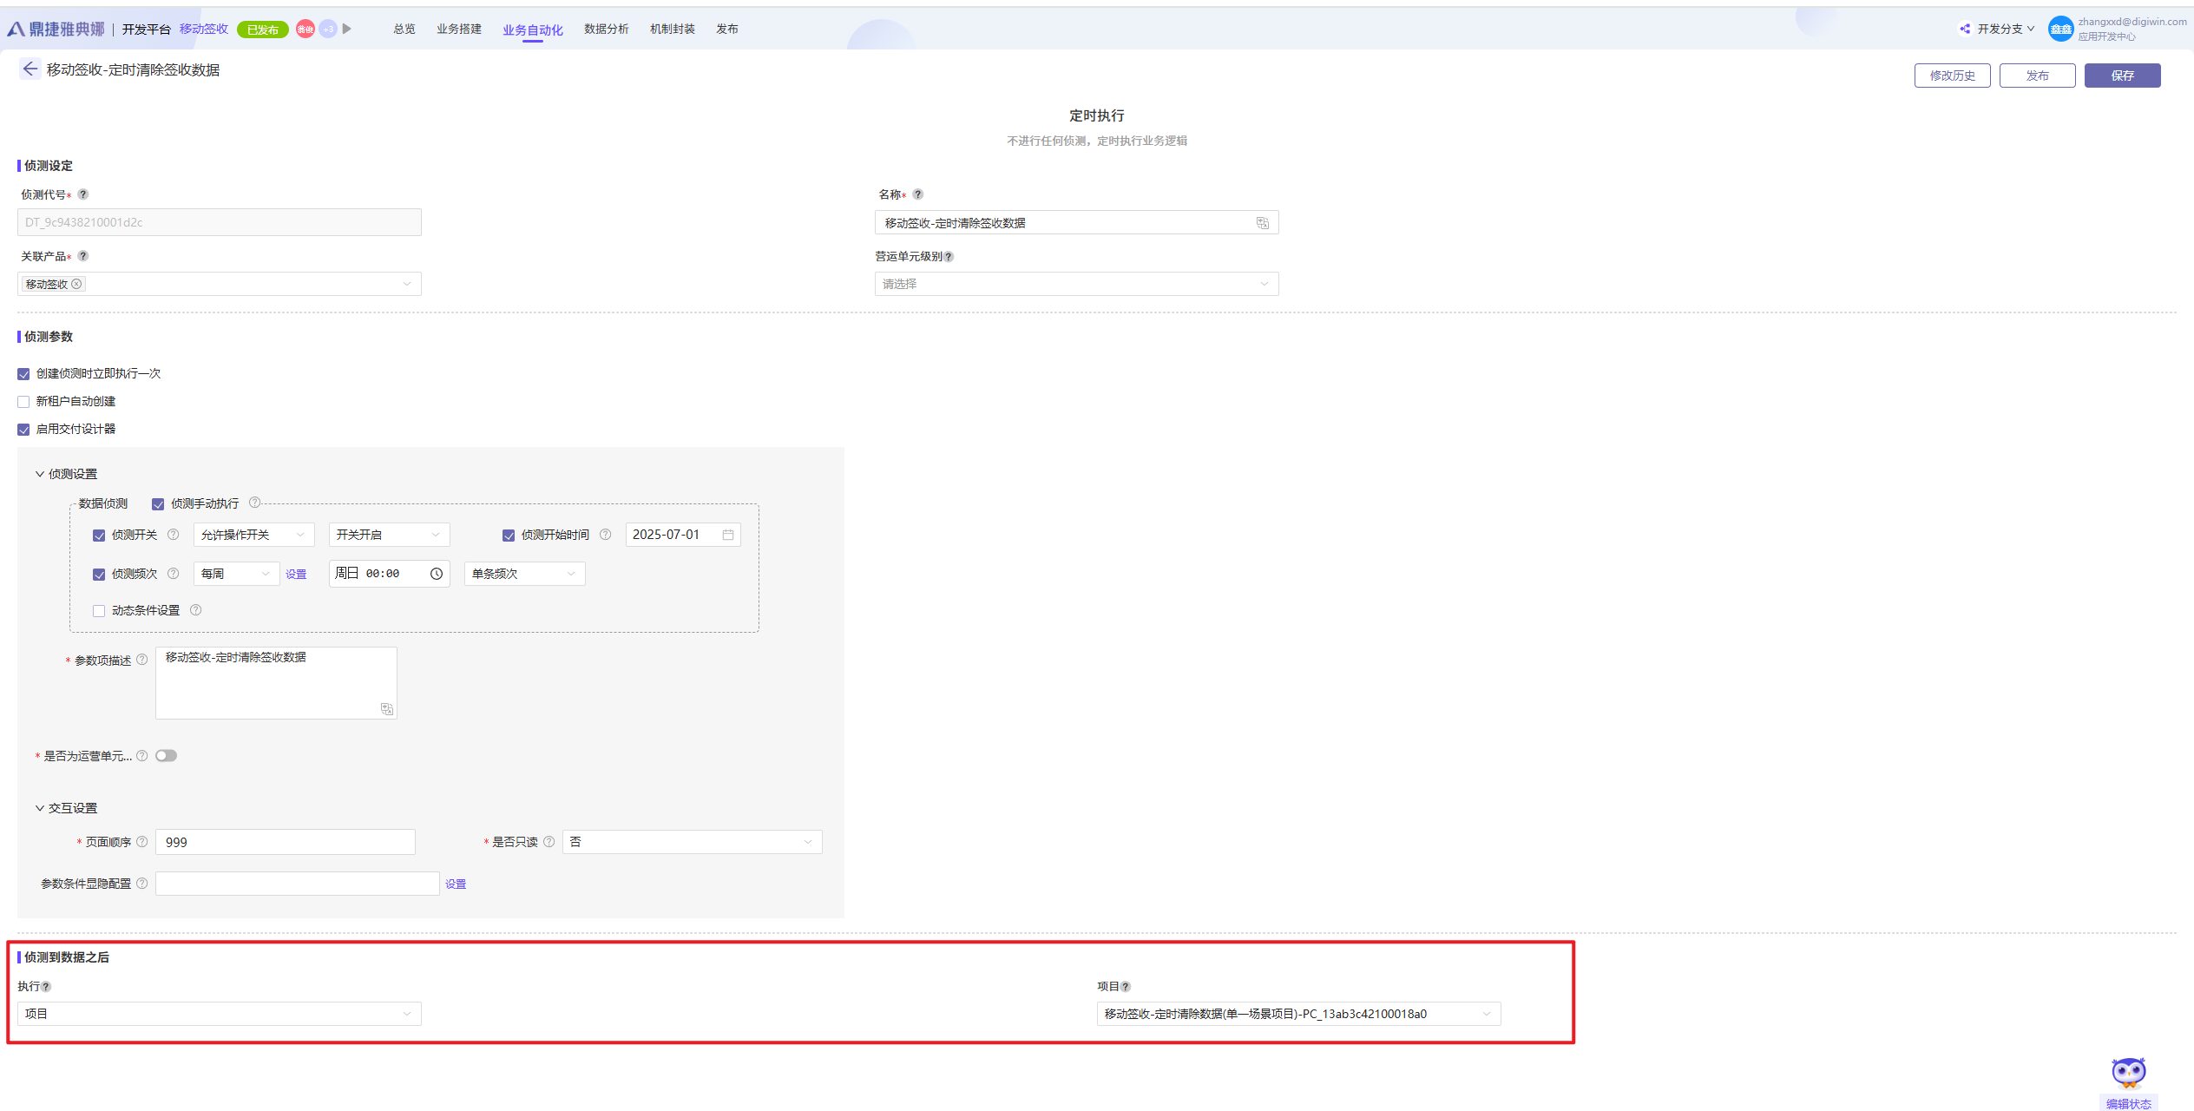The height and width of the screenshot is (1111, 2194).
Task: Click the user avatar icon
Action: [2060, 29]
